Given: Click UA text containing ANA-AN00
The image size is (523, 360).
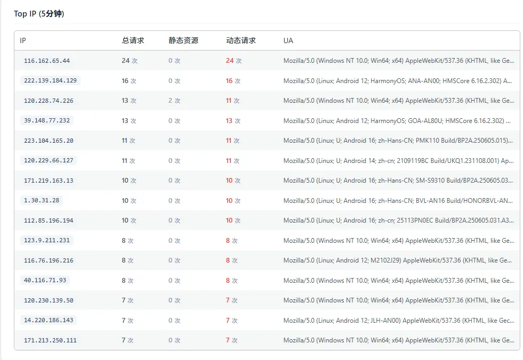Looking at the screenshot, I should tap(398, 80).
